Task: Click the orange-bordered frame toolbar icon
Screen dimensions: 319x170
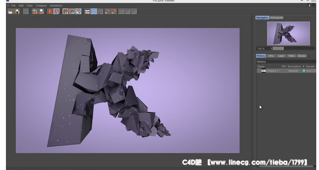Action: (x=72, y=11)
